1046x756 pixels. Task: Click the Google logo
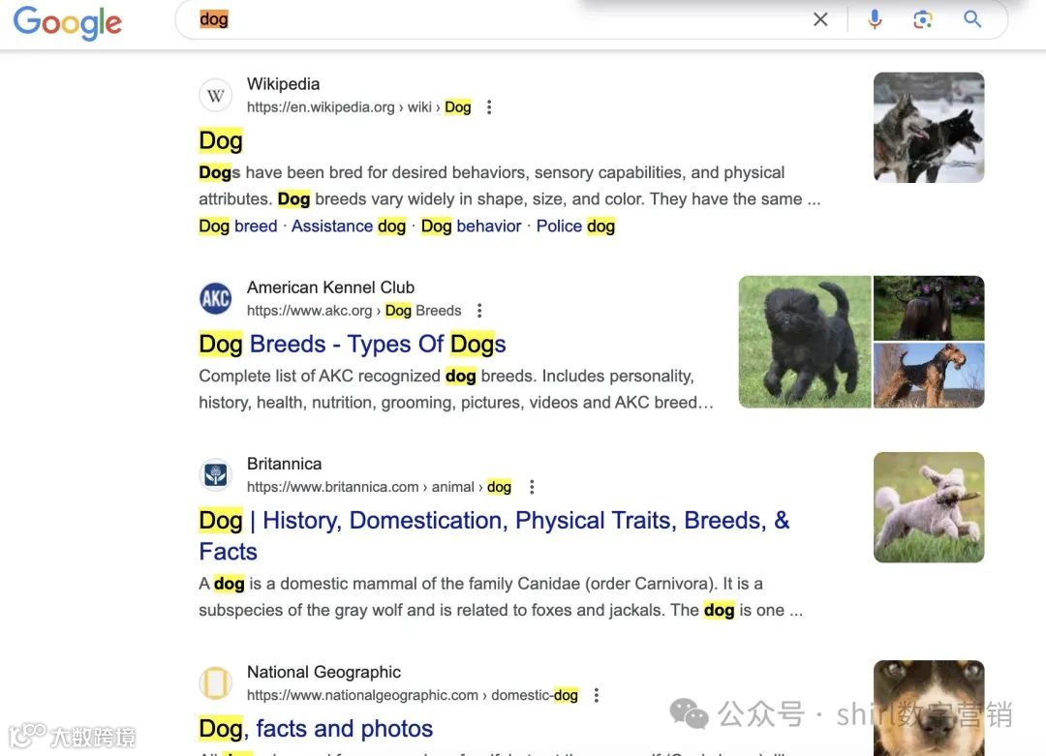68,22
